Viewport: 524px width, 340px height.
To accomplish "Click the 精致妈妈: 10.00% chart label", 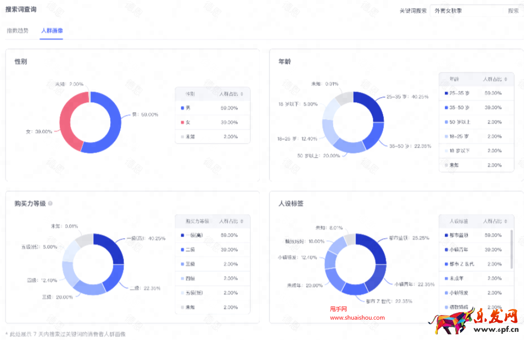I will point(305,241).
